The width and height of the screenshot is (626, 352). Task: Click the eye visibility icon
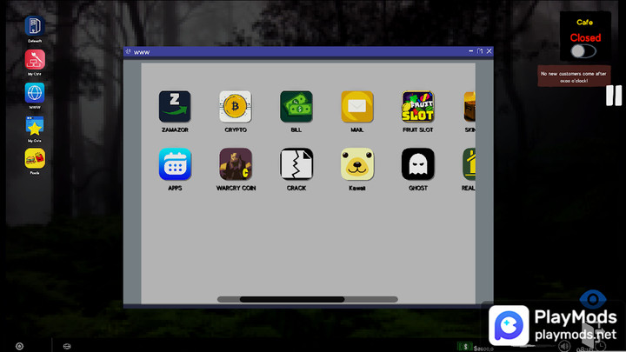(593, 300)
